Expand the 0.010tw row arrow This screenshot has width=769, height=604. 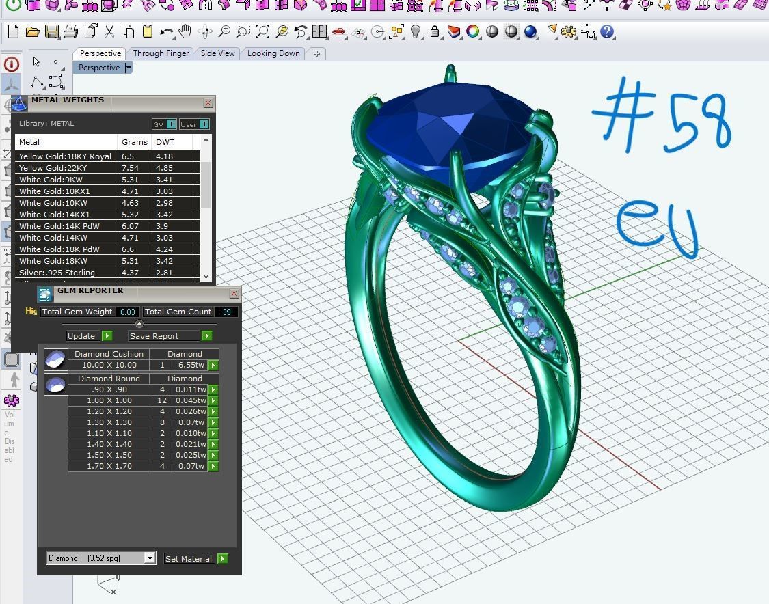point(213,433)
